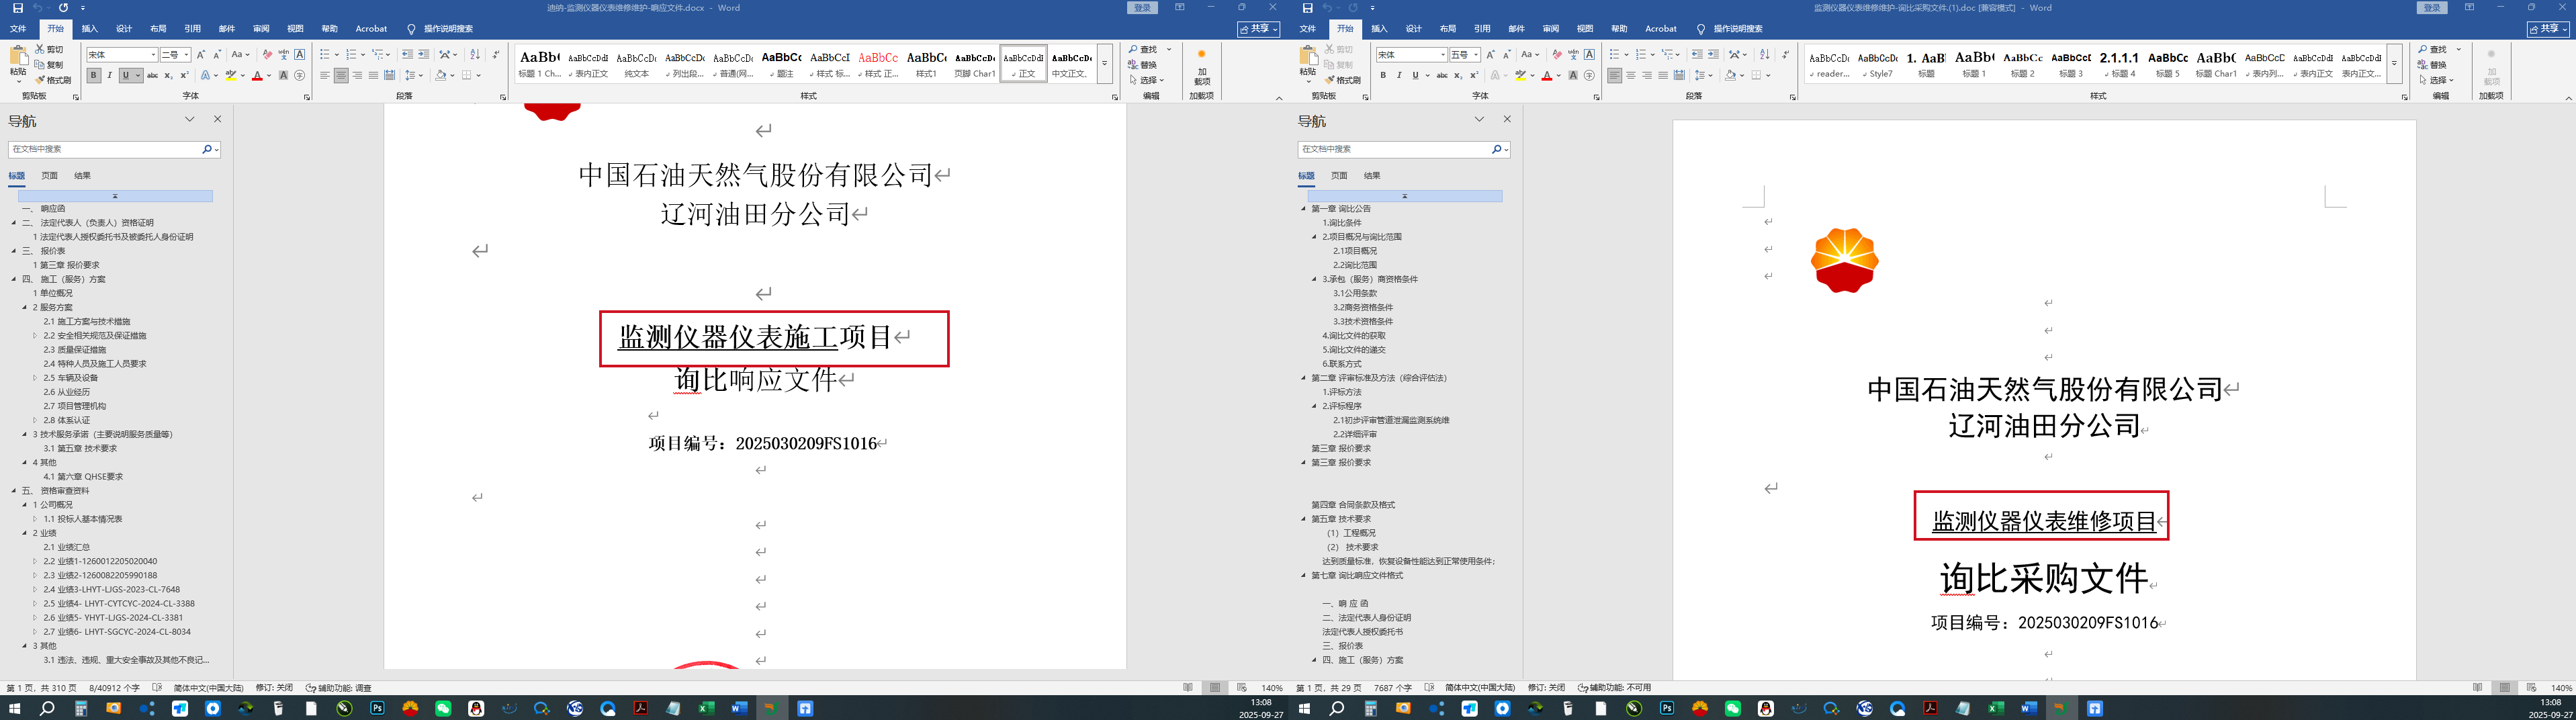Toggle right alignment in right Word window
Screen dimensions: 2576x720
coord(1647,75)
